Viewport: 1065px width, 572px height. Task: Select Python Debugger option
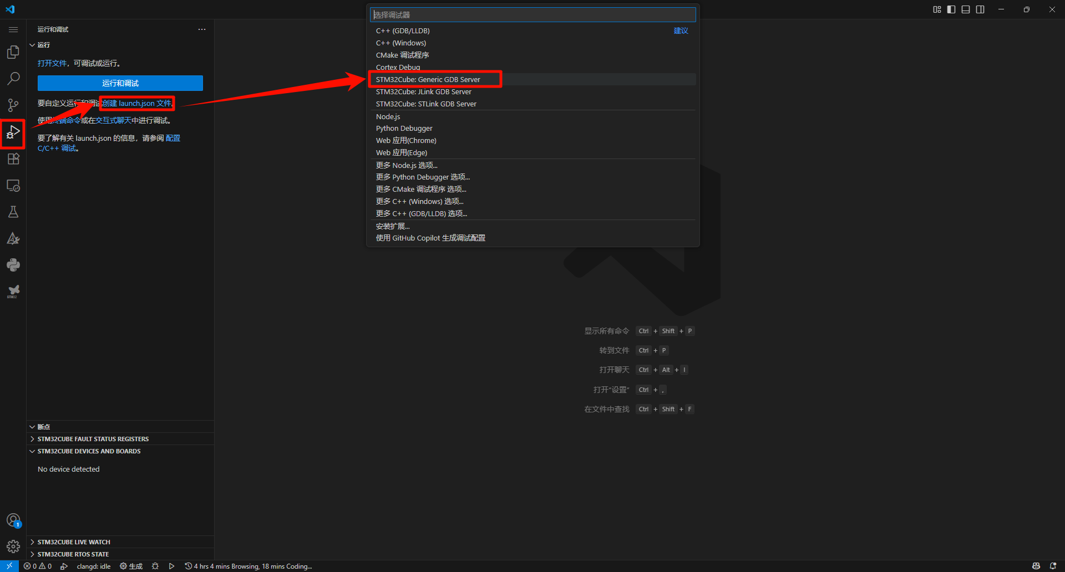coord(532,129)
